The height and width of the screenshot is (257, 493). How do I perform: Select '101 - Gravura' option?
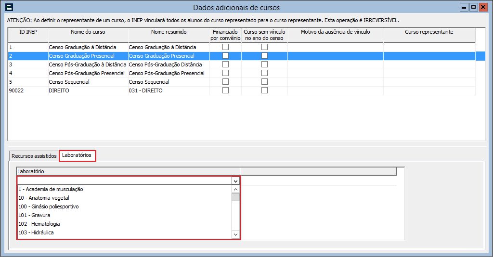point(125,215)
